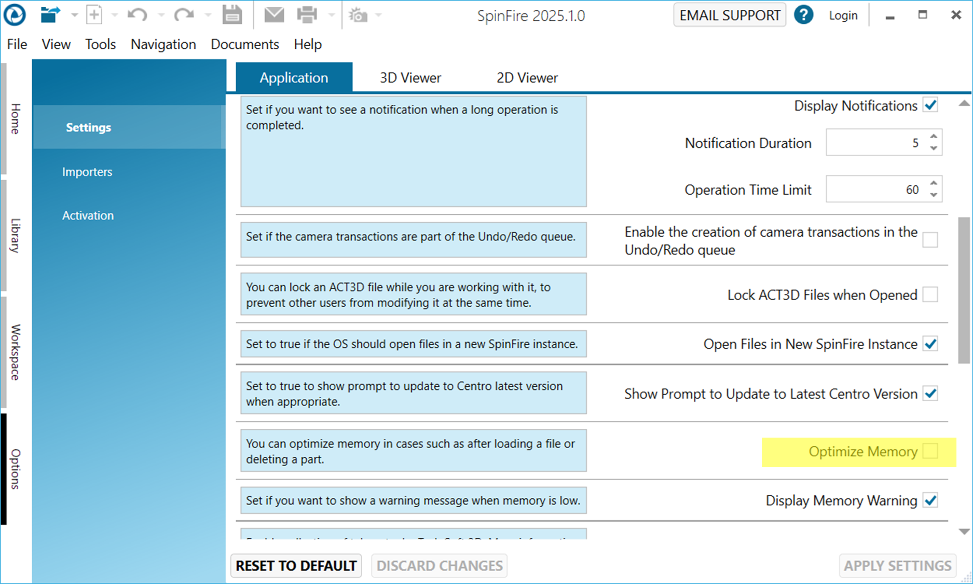Click the save floppy disk icon
The height and width of the screenshot is (584, 973).
pyautogui.click(x=232, y=15)
